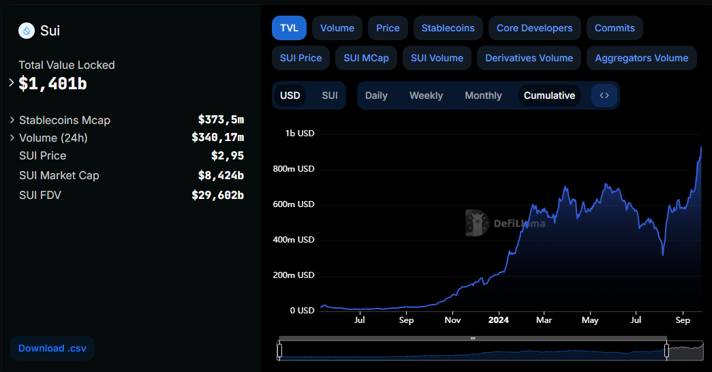Toggle the TVL chart series
This screenshot has width=712, height=372.
click(290, 28)
